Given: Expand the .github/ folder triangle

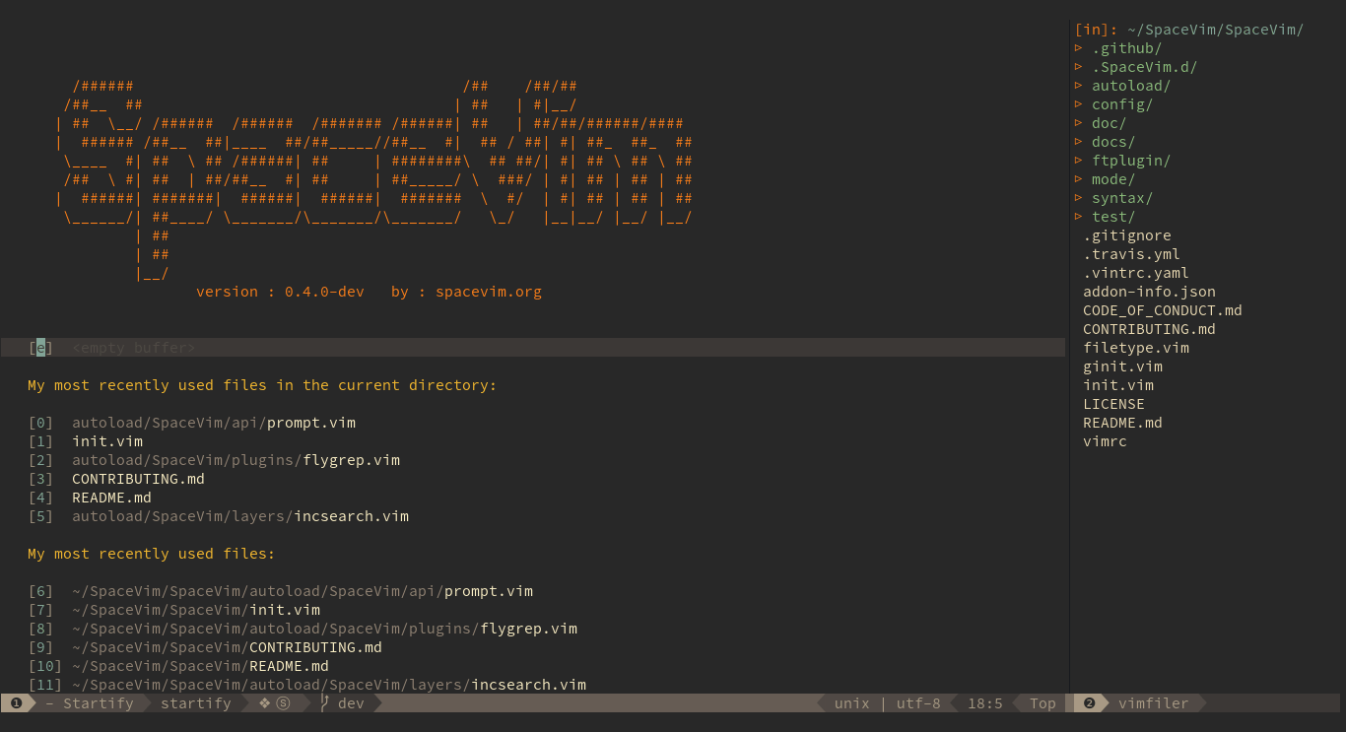Looking at the screenshot, I should tap(1079, 48).
